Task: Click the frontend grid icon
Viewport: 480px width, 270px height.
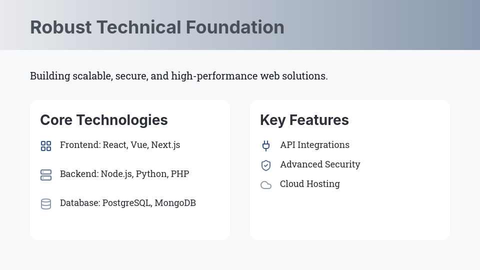Action: [46, 146]
